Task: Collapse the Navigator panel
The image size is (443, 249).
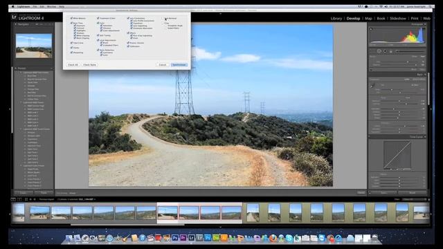Action: (x=15, y=25)
